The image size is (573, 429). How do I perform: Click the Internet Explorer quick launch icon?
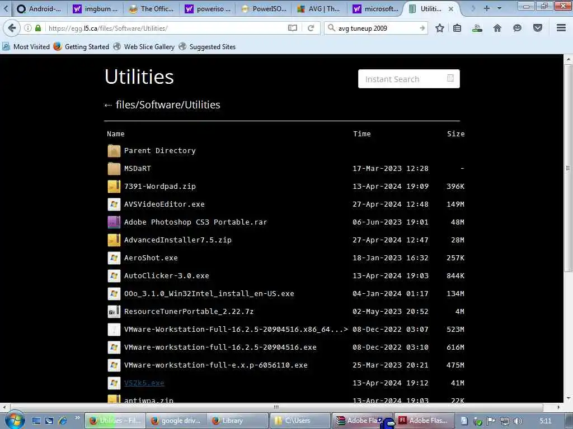[63, 421]
